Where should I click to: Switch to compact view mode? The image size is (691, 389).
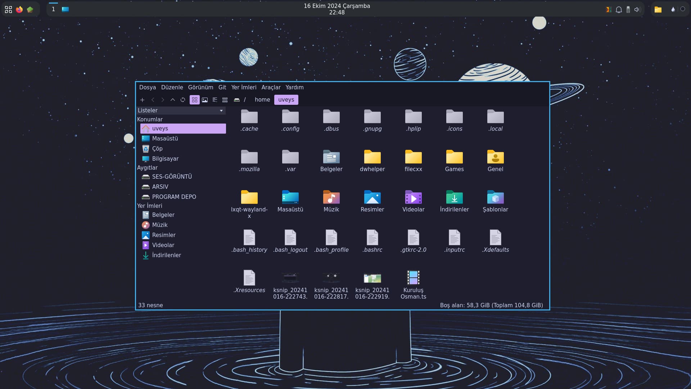225,100
